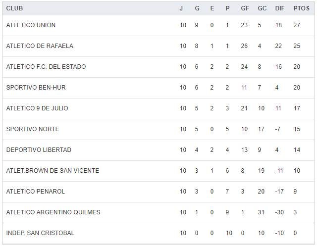Click SPORTIVO NORTE team name
Screen dimensions: 317x246
point(33,129)
